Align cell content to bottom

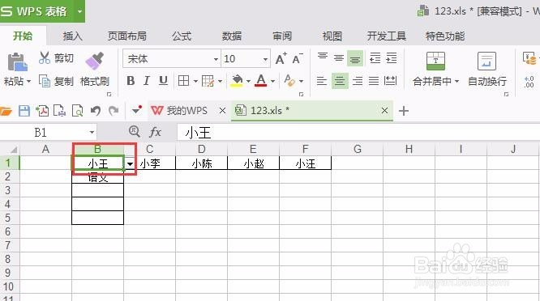click(355, 58)
